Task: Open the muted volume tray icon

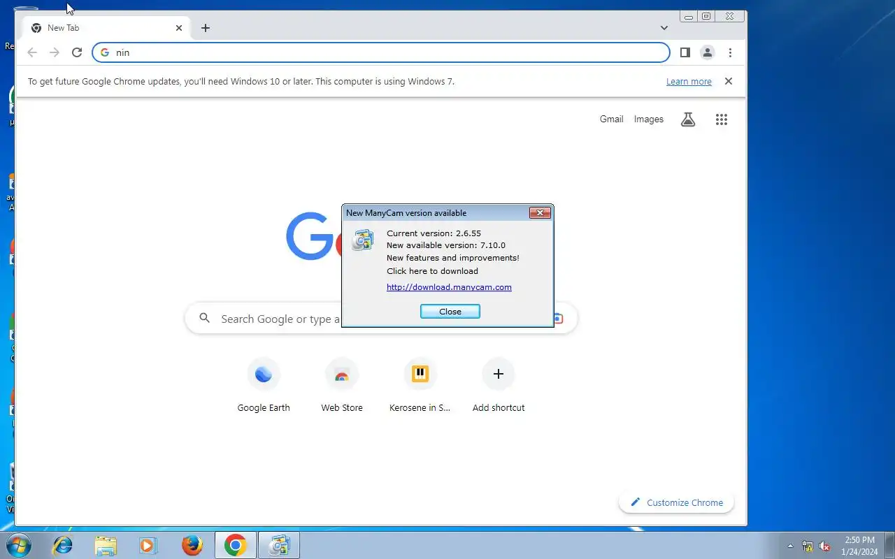Action: point(825,546)
